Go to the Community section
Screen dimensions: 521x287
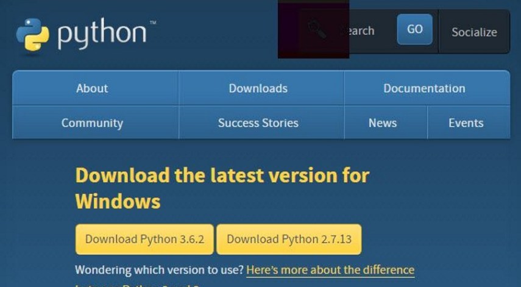(92, 123)
